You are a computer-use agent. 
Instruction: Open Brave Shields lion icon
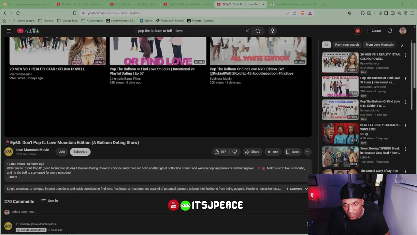[x=302, y=13]
